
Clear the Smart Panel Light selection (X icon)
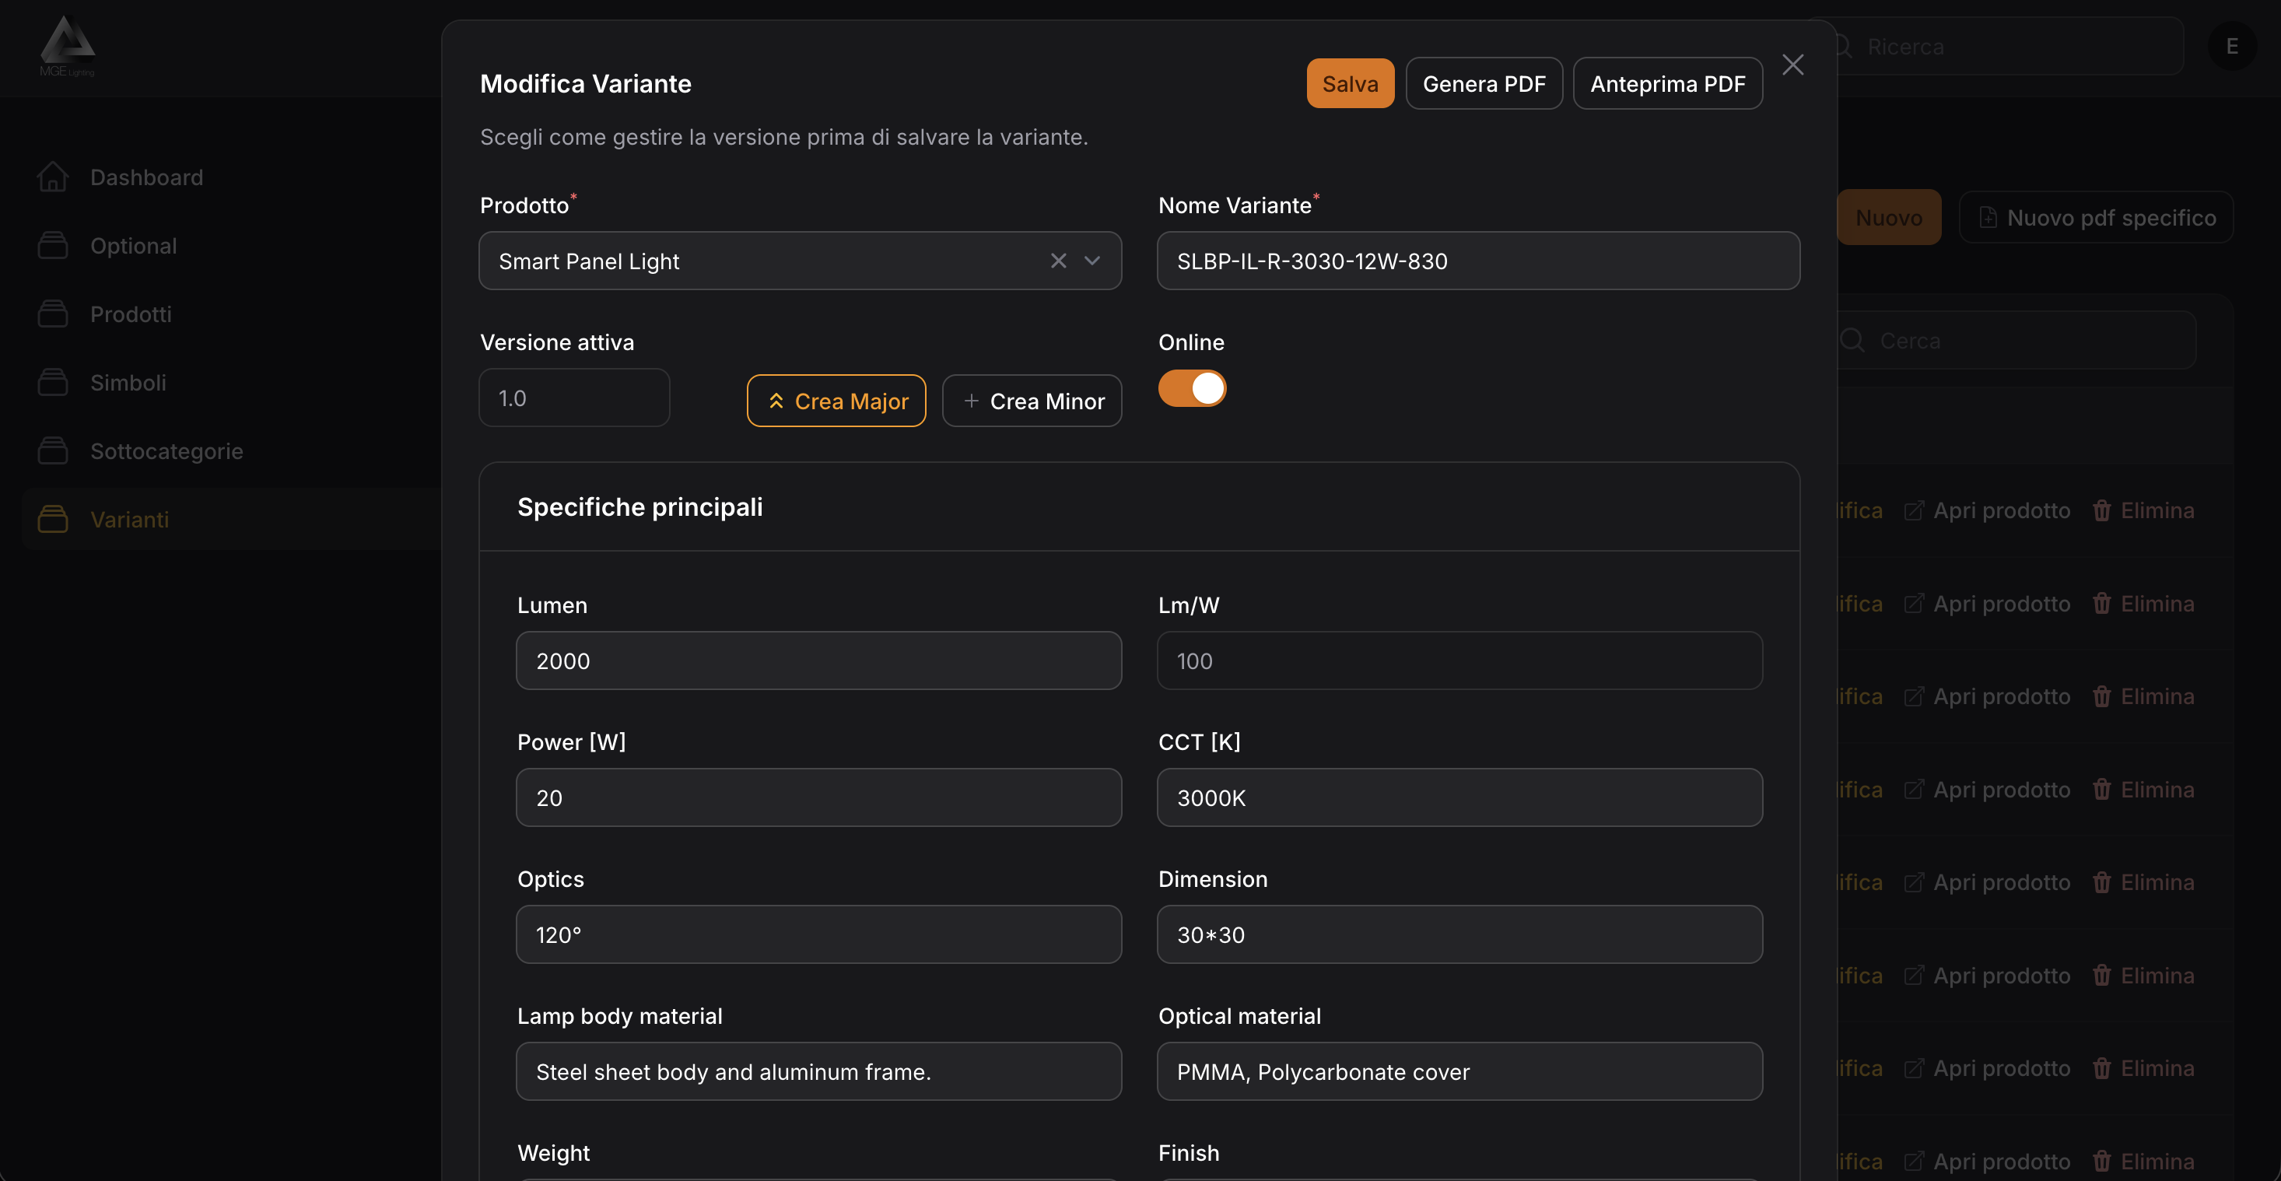1058,261
